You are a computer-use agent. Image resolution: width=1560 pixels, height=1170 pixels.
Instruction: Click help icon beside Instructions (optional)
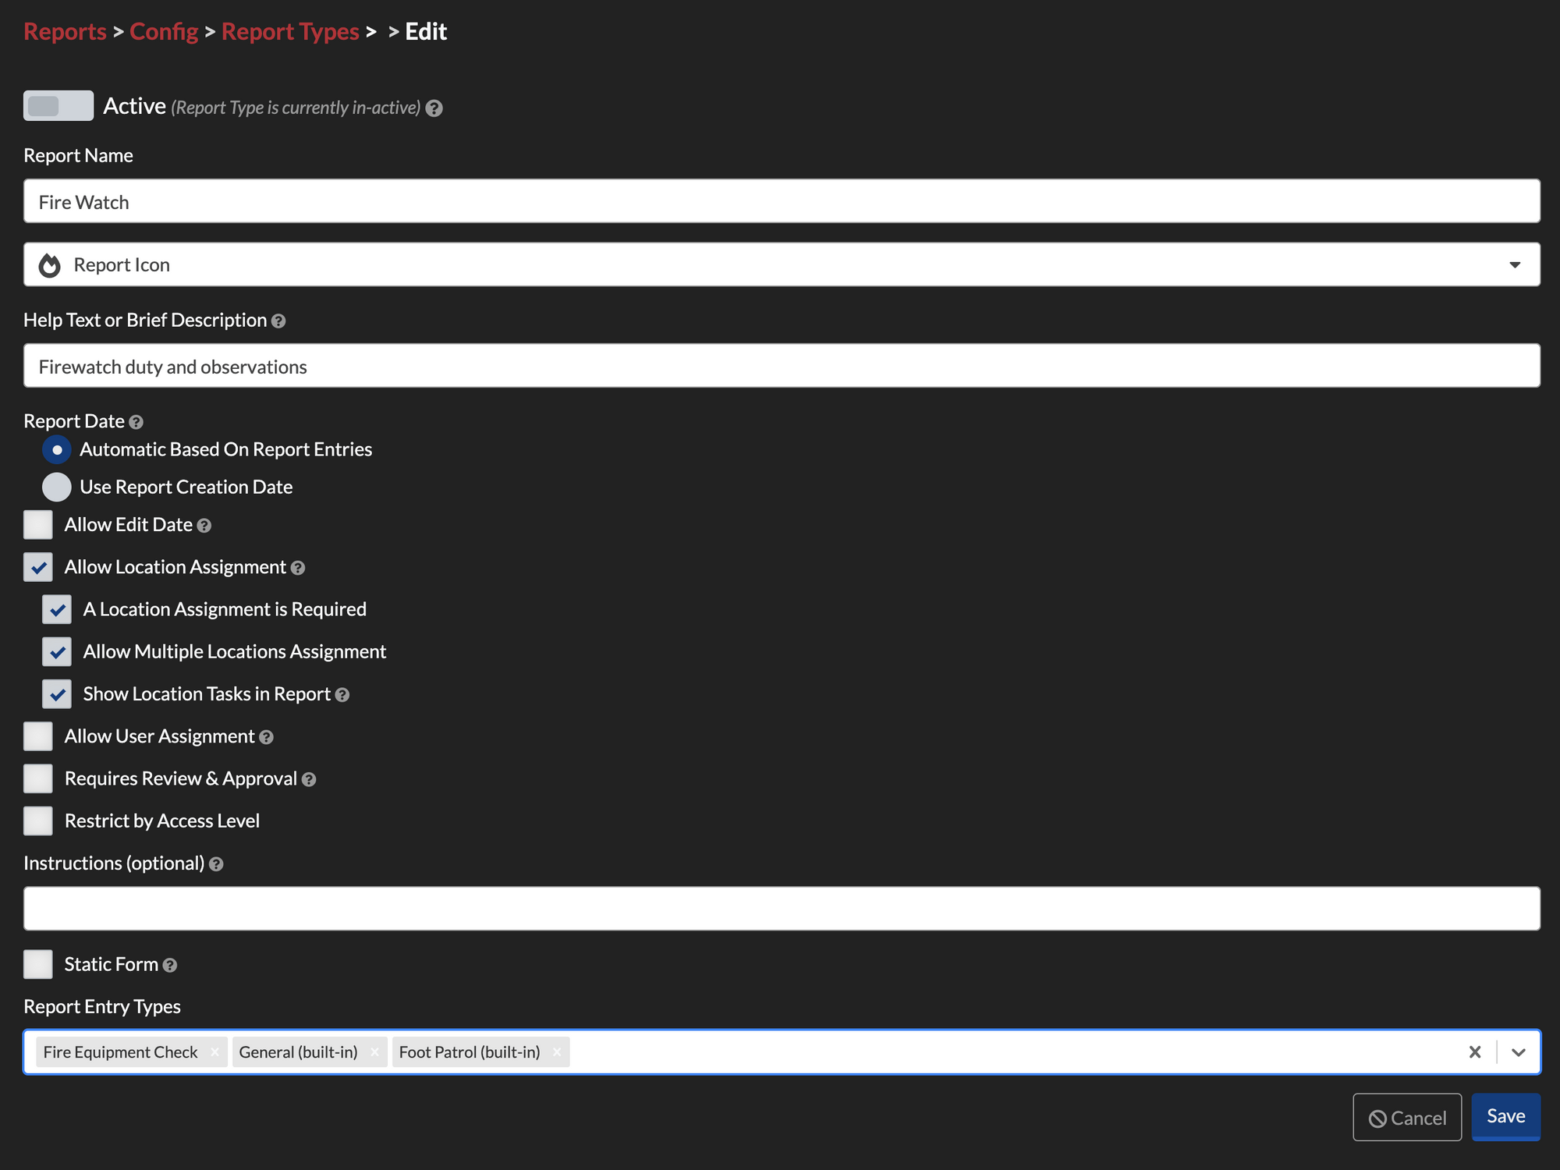217,864
